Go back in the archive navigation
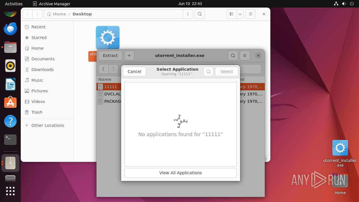The image size is (359, 202). (x=103, y=69)
